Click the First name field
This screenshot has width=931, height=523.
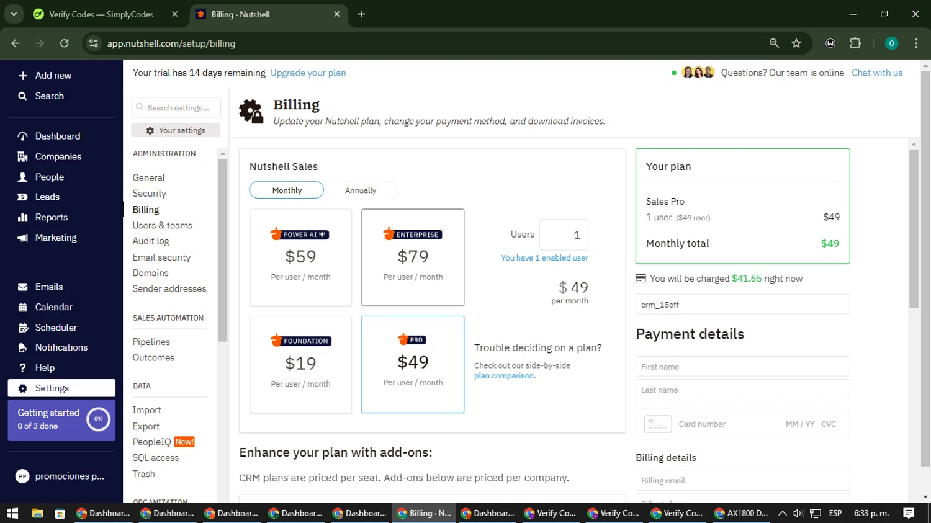coord(742,367)
